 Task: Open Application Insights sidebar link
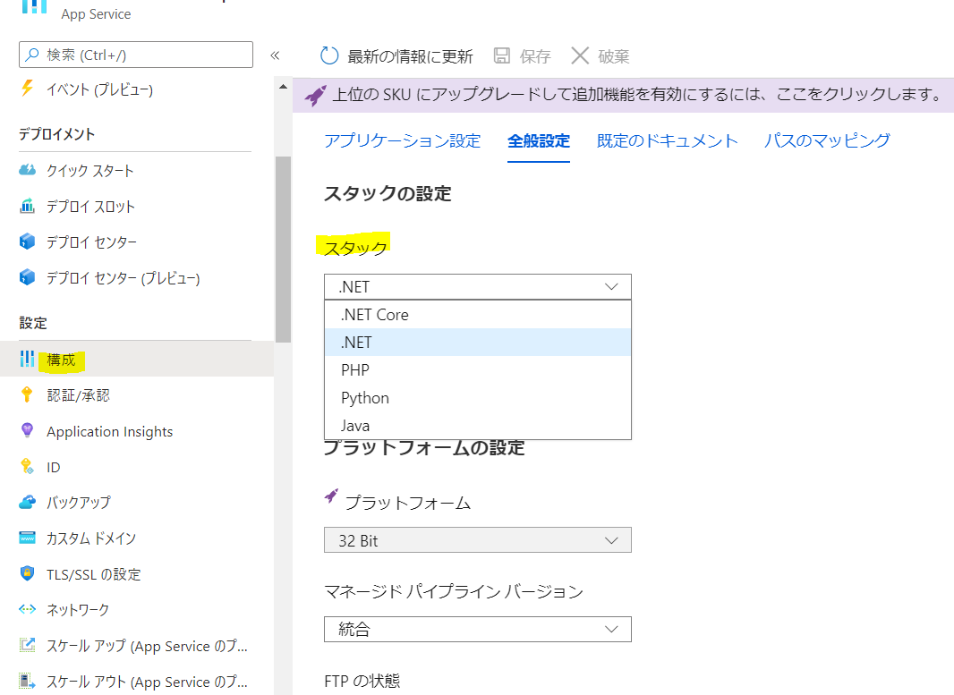tap(109, 431)
